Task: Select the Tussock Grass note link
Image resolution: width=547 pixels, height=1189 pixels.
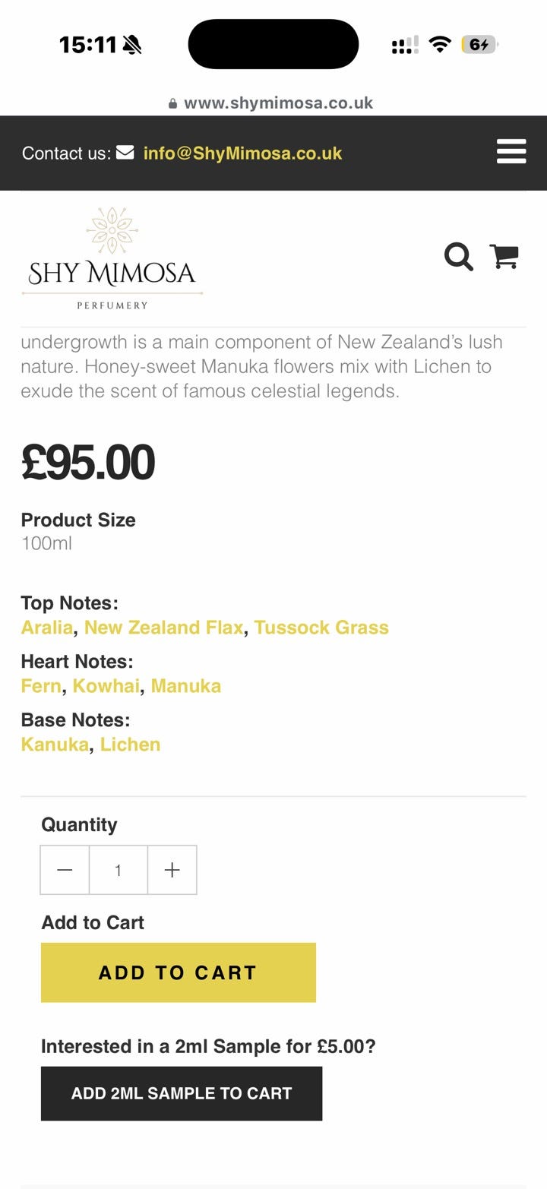Action: (x=321, y=628)
